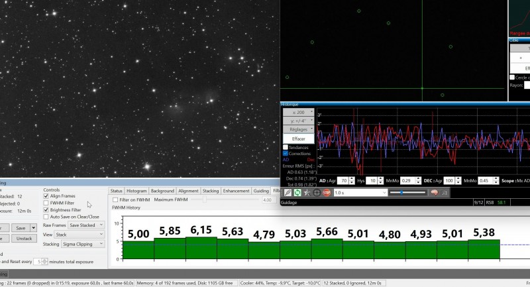The image size is (530, 287).
Task: Switch to the Stacking tab
Action: [211, 191]
